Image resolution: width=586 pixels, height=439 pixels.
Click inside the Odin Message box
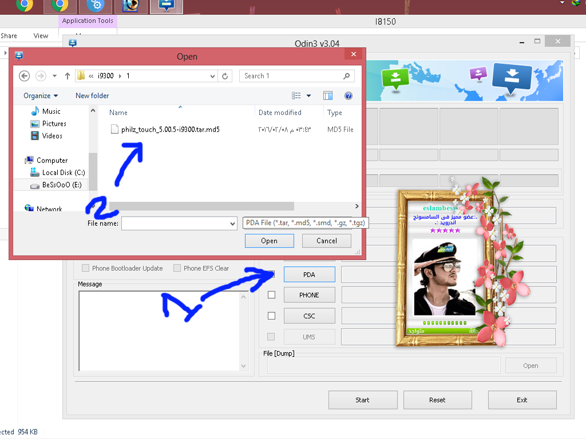click(x=160, y=331)
